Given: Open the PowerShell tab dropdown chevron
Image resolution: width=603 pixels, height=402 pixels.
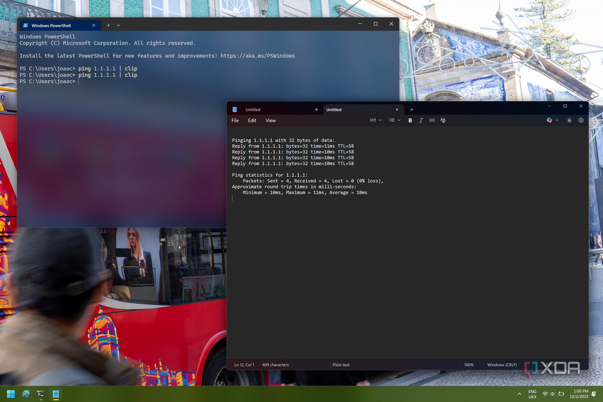Looking at the screenshot, I should coord(118,25).
